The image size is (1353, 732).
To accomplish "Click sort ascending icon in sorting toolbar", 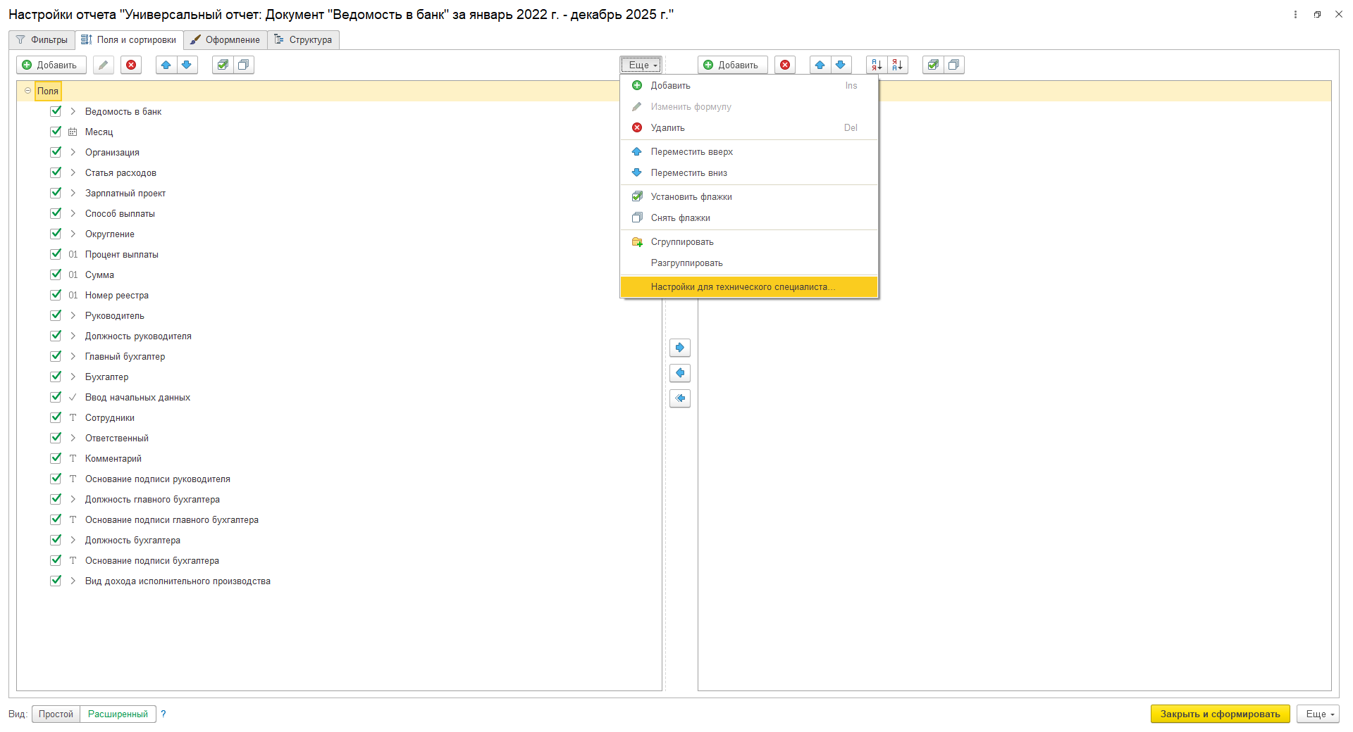I will click(877, 65).
